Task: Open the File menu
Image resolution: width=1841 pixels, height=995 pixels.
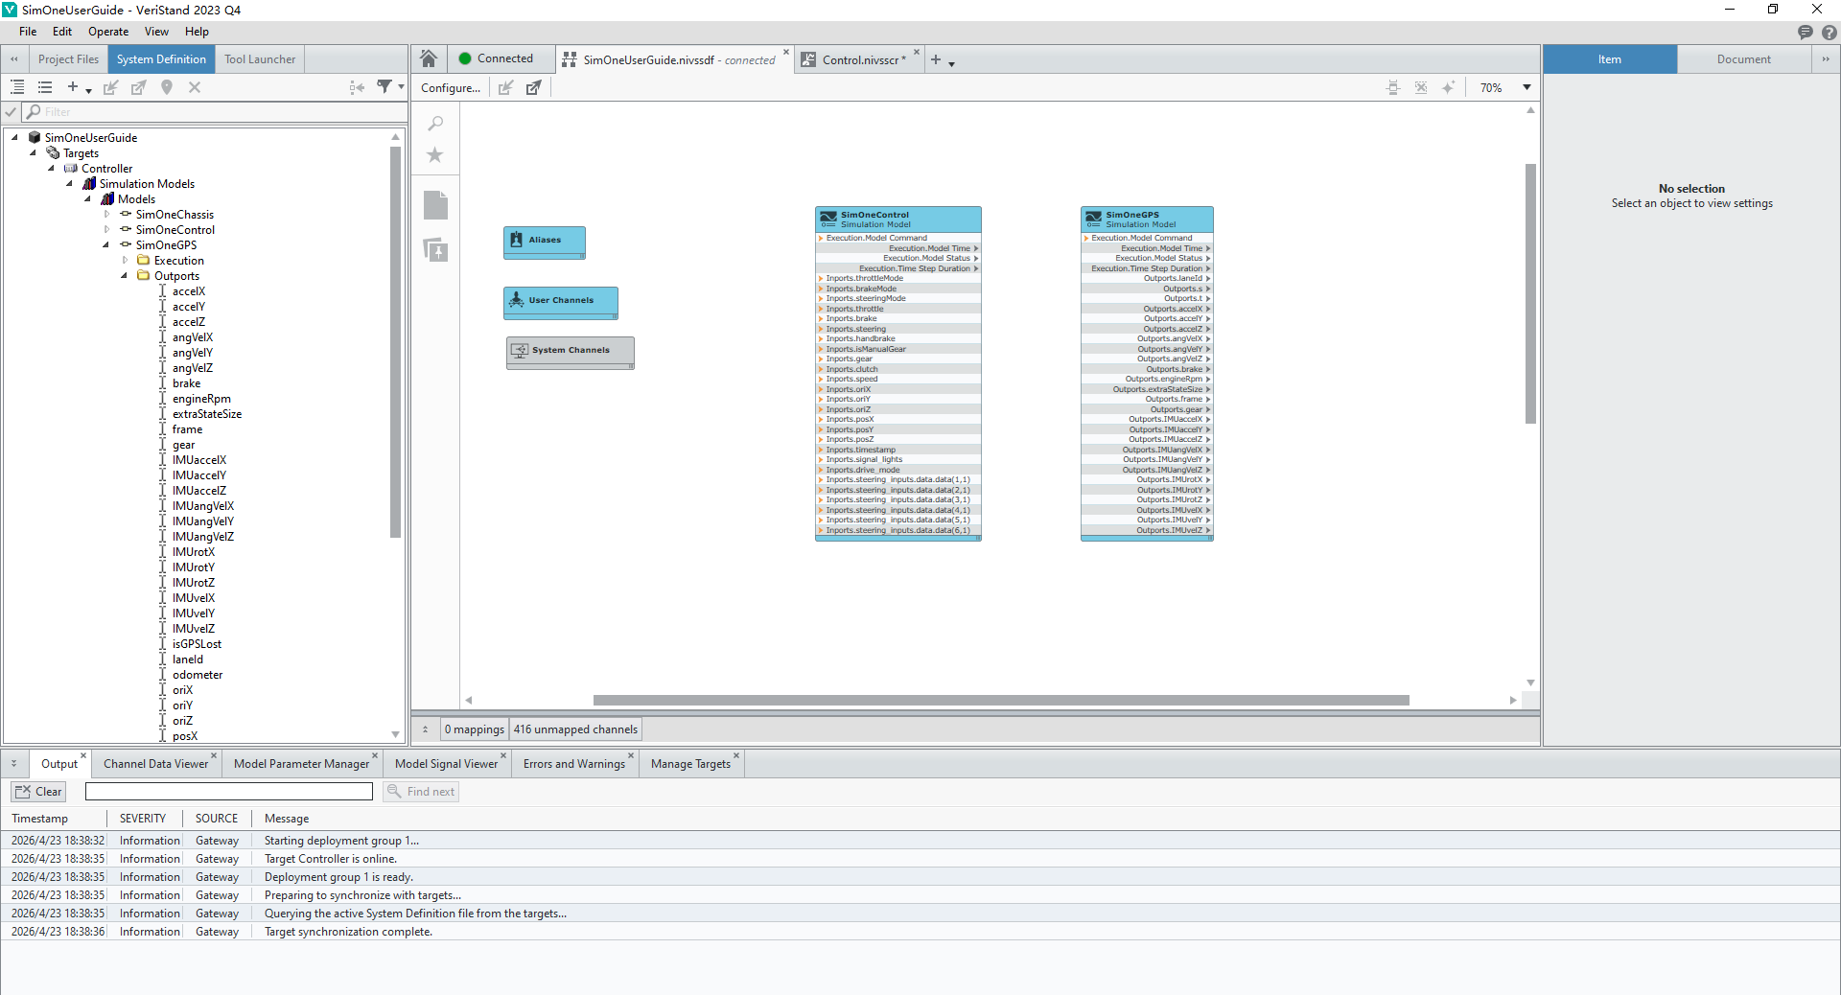Action: pos(28,32)
